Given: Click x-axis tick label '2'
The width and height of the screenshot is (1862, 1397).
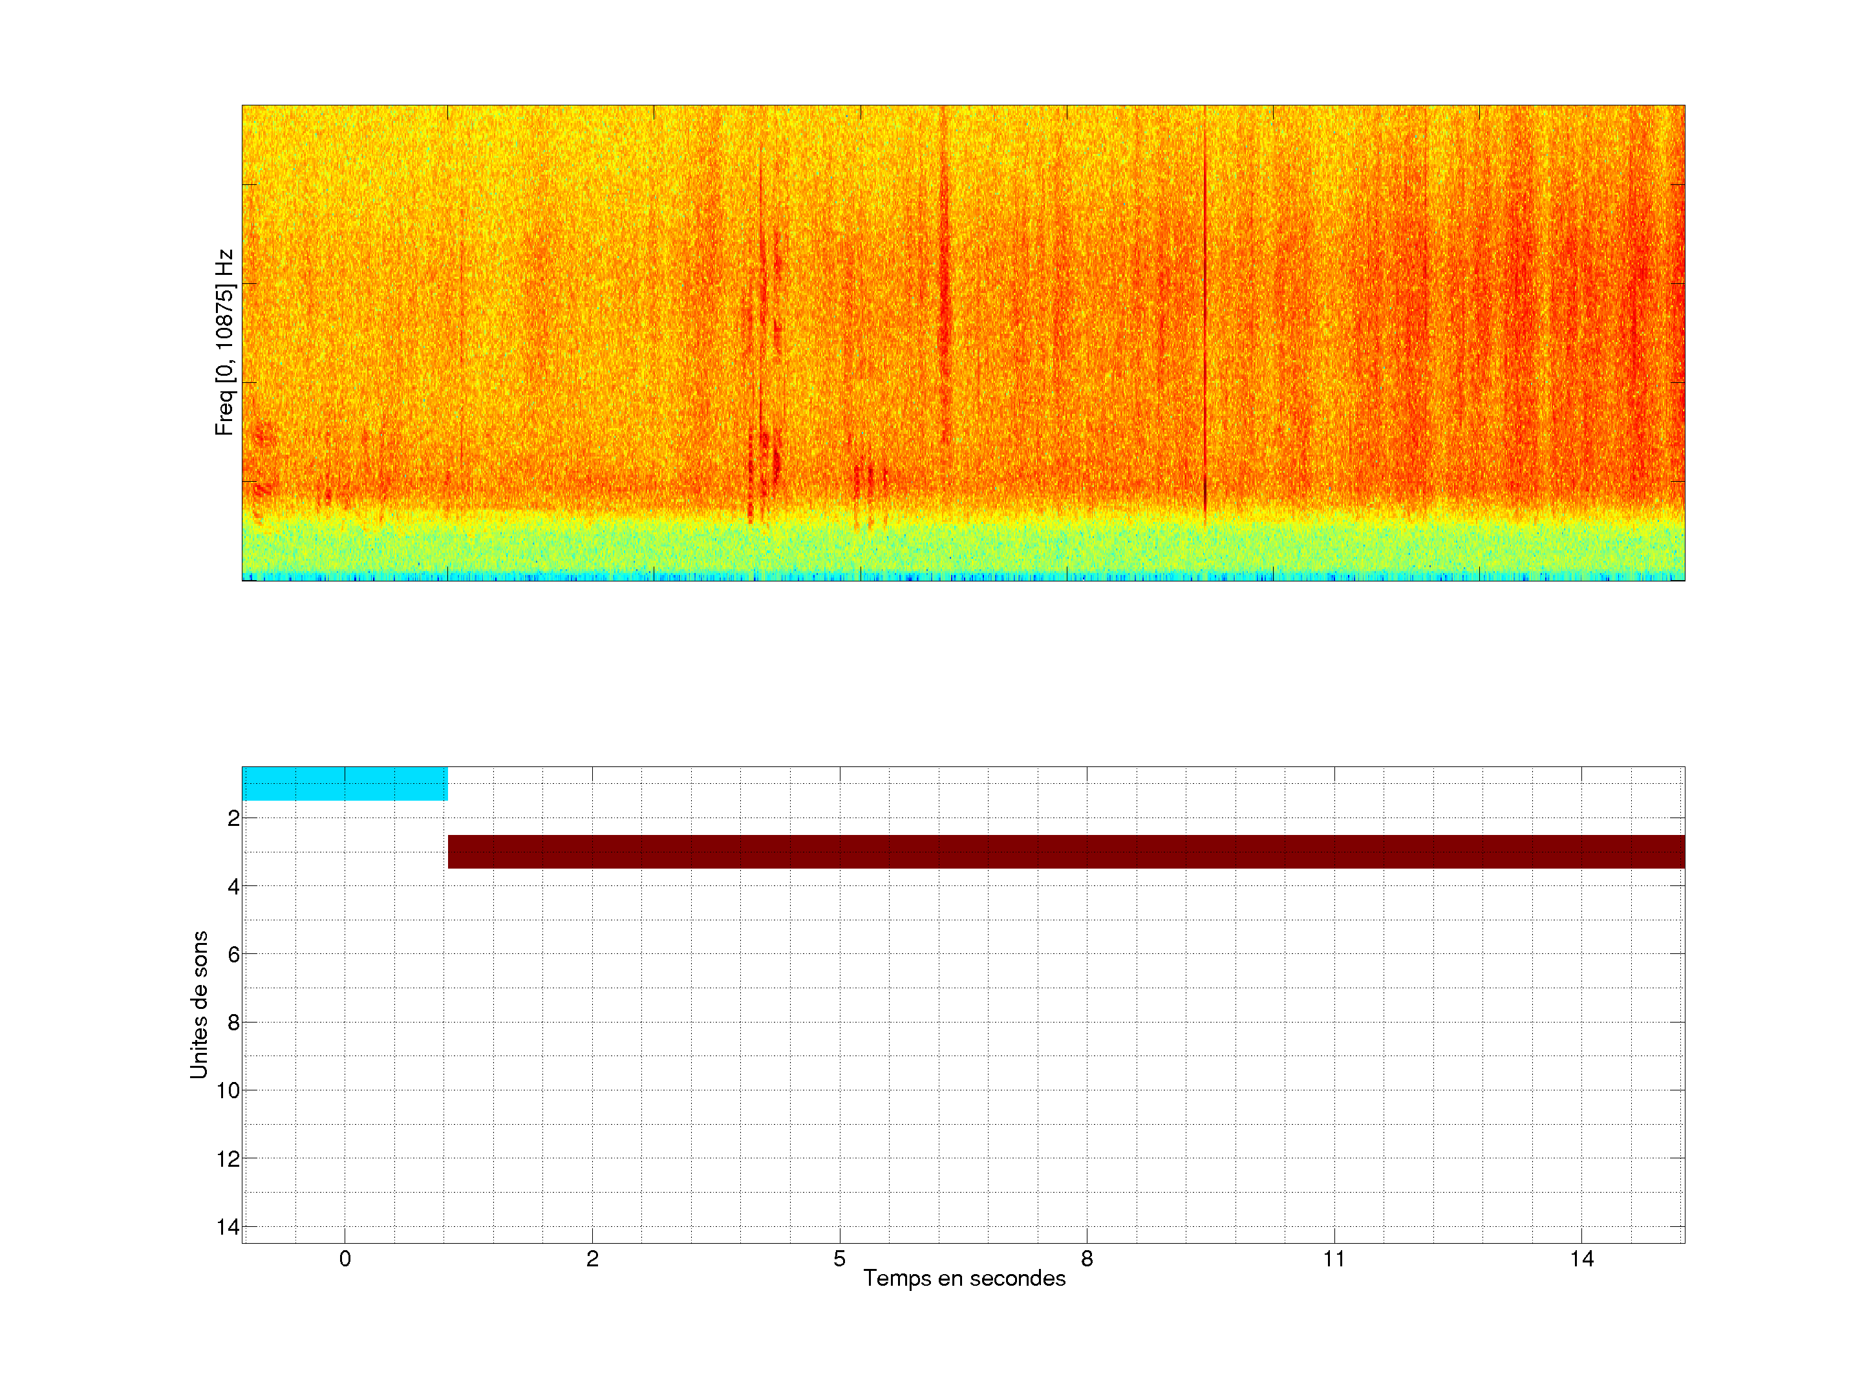Looking at the screenshot, I should (593, 1259).
